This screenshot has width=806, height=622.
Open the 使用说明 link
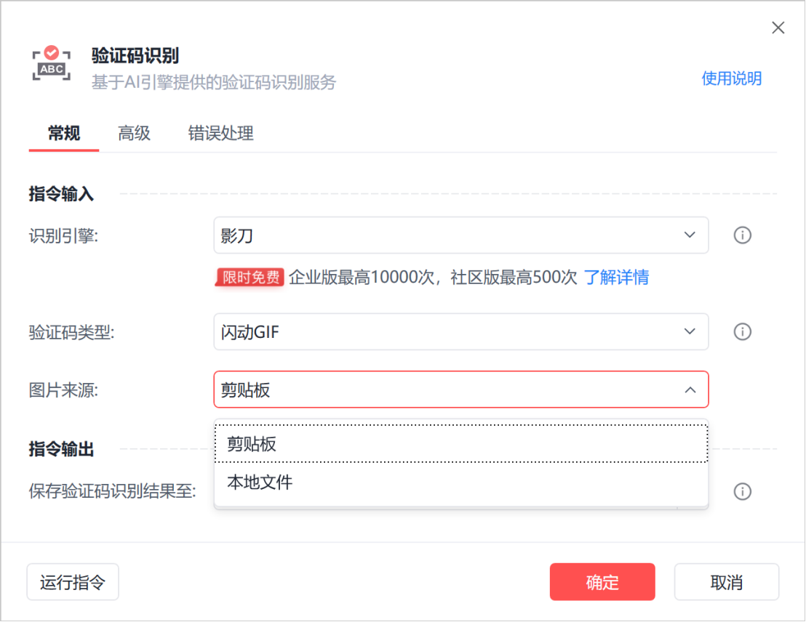pos(731,78)
